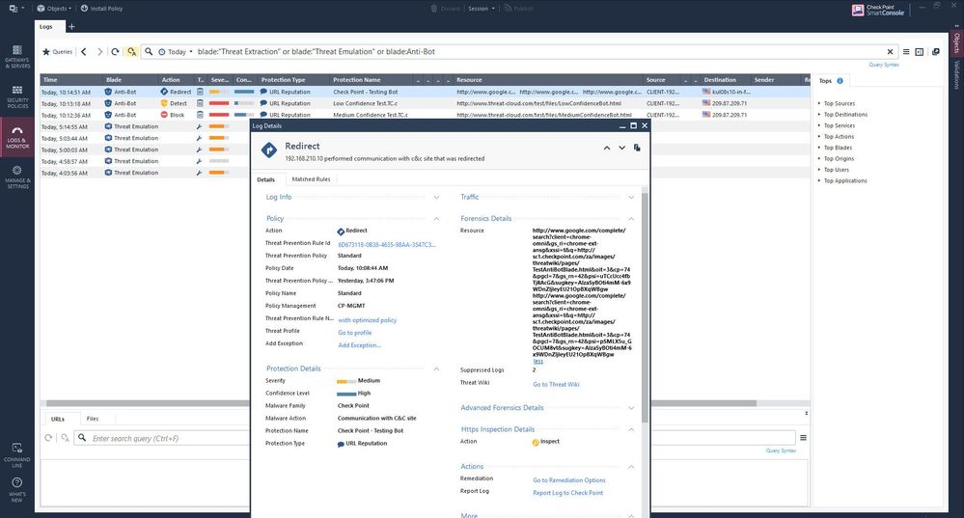
Task: Go back with the left arrow in logs toolbar
Action: (84, 51)
